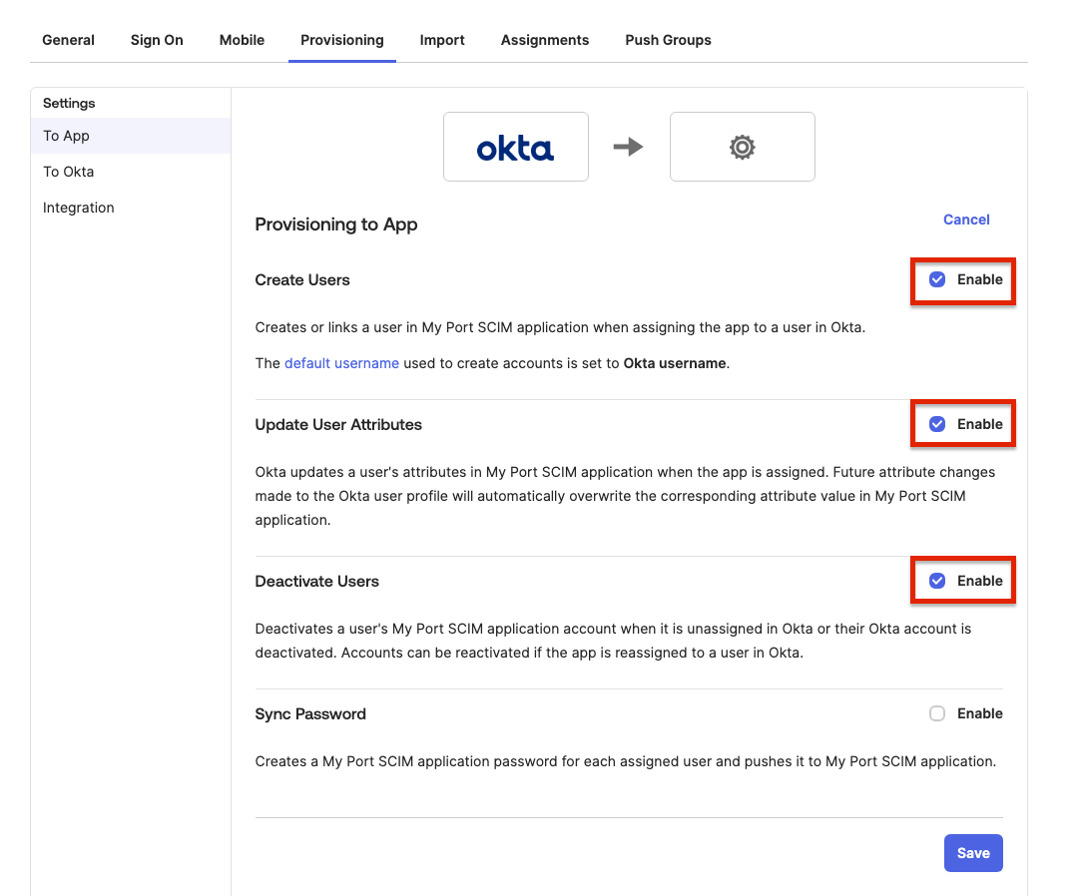1081x896 pixels.
Task: Click the Settings sidebar heading
Action: 69,104
